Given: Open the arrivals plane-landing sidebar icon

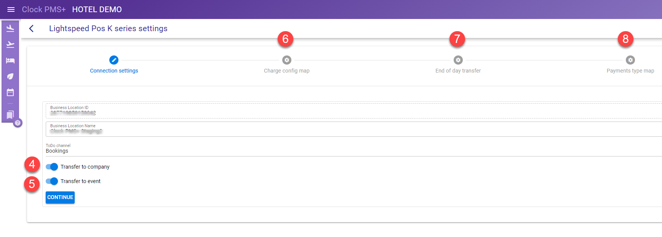Looking at the screenshot, I should click(10, 28).
